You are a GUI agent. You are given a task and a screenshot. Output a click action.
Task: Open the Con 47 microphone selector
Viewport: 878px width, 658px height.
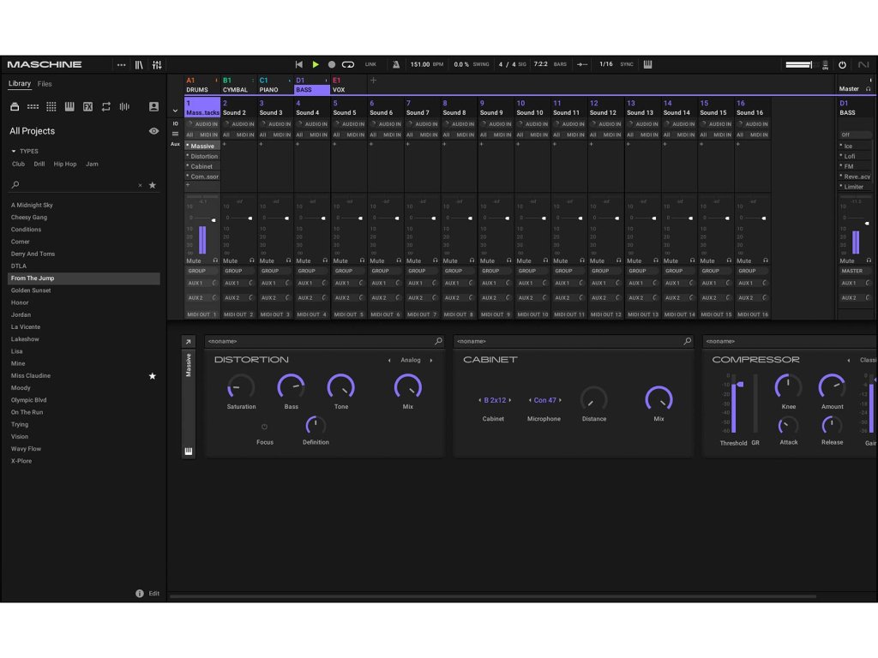(x=544, y=400)
